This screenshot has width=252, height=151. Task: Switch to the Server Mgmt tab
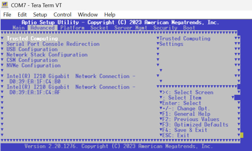coord(131,28)
